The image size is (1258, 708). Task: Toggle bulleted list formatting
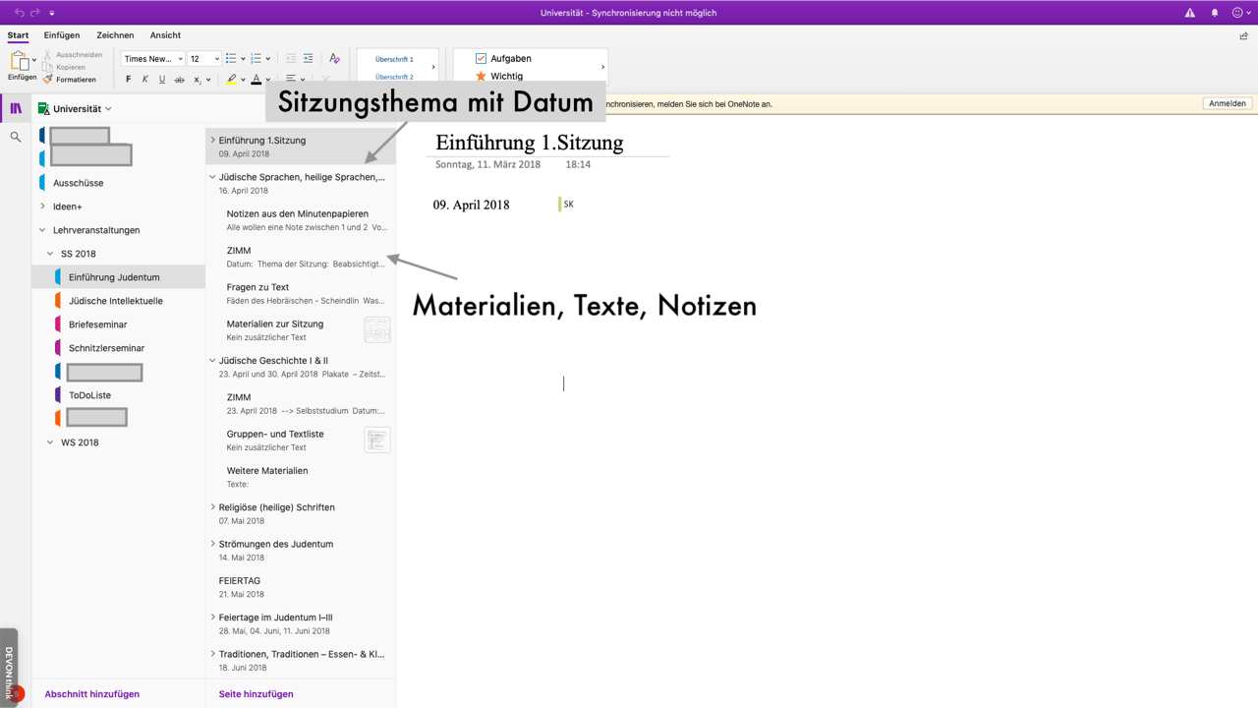[231, 57]
